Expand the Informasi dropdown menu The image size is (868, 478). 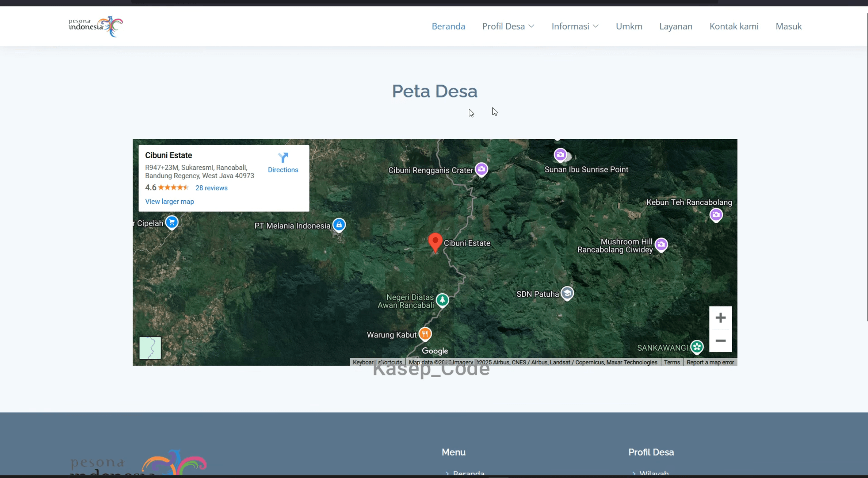coord(575,26)
